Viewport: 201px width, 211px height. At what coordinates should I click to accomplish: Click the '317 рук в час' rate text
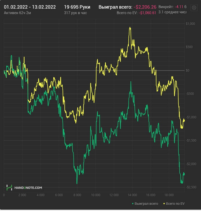coord(75,13)
